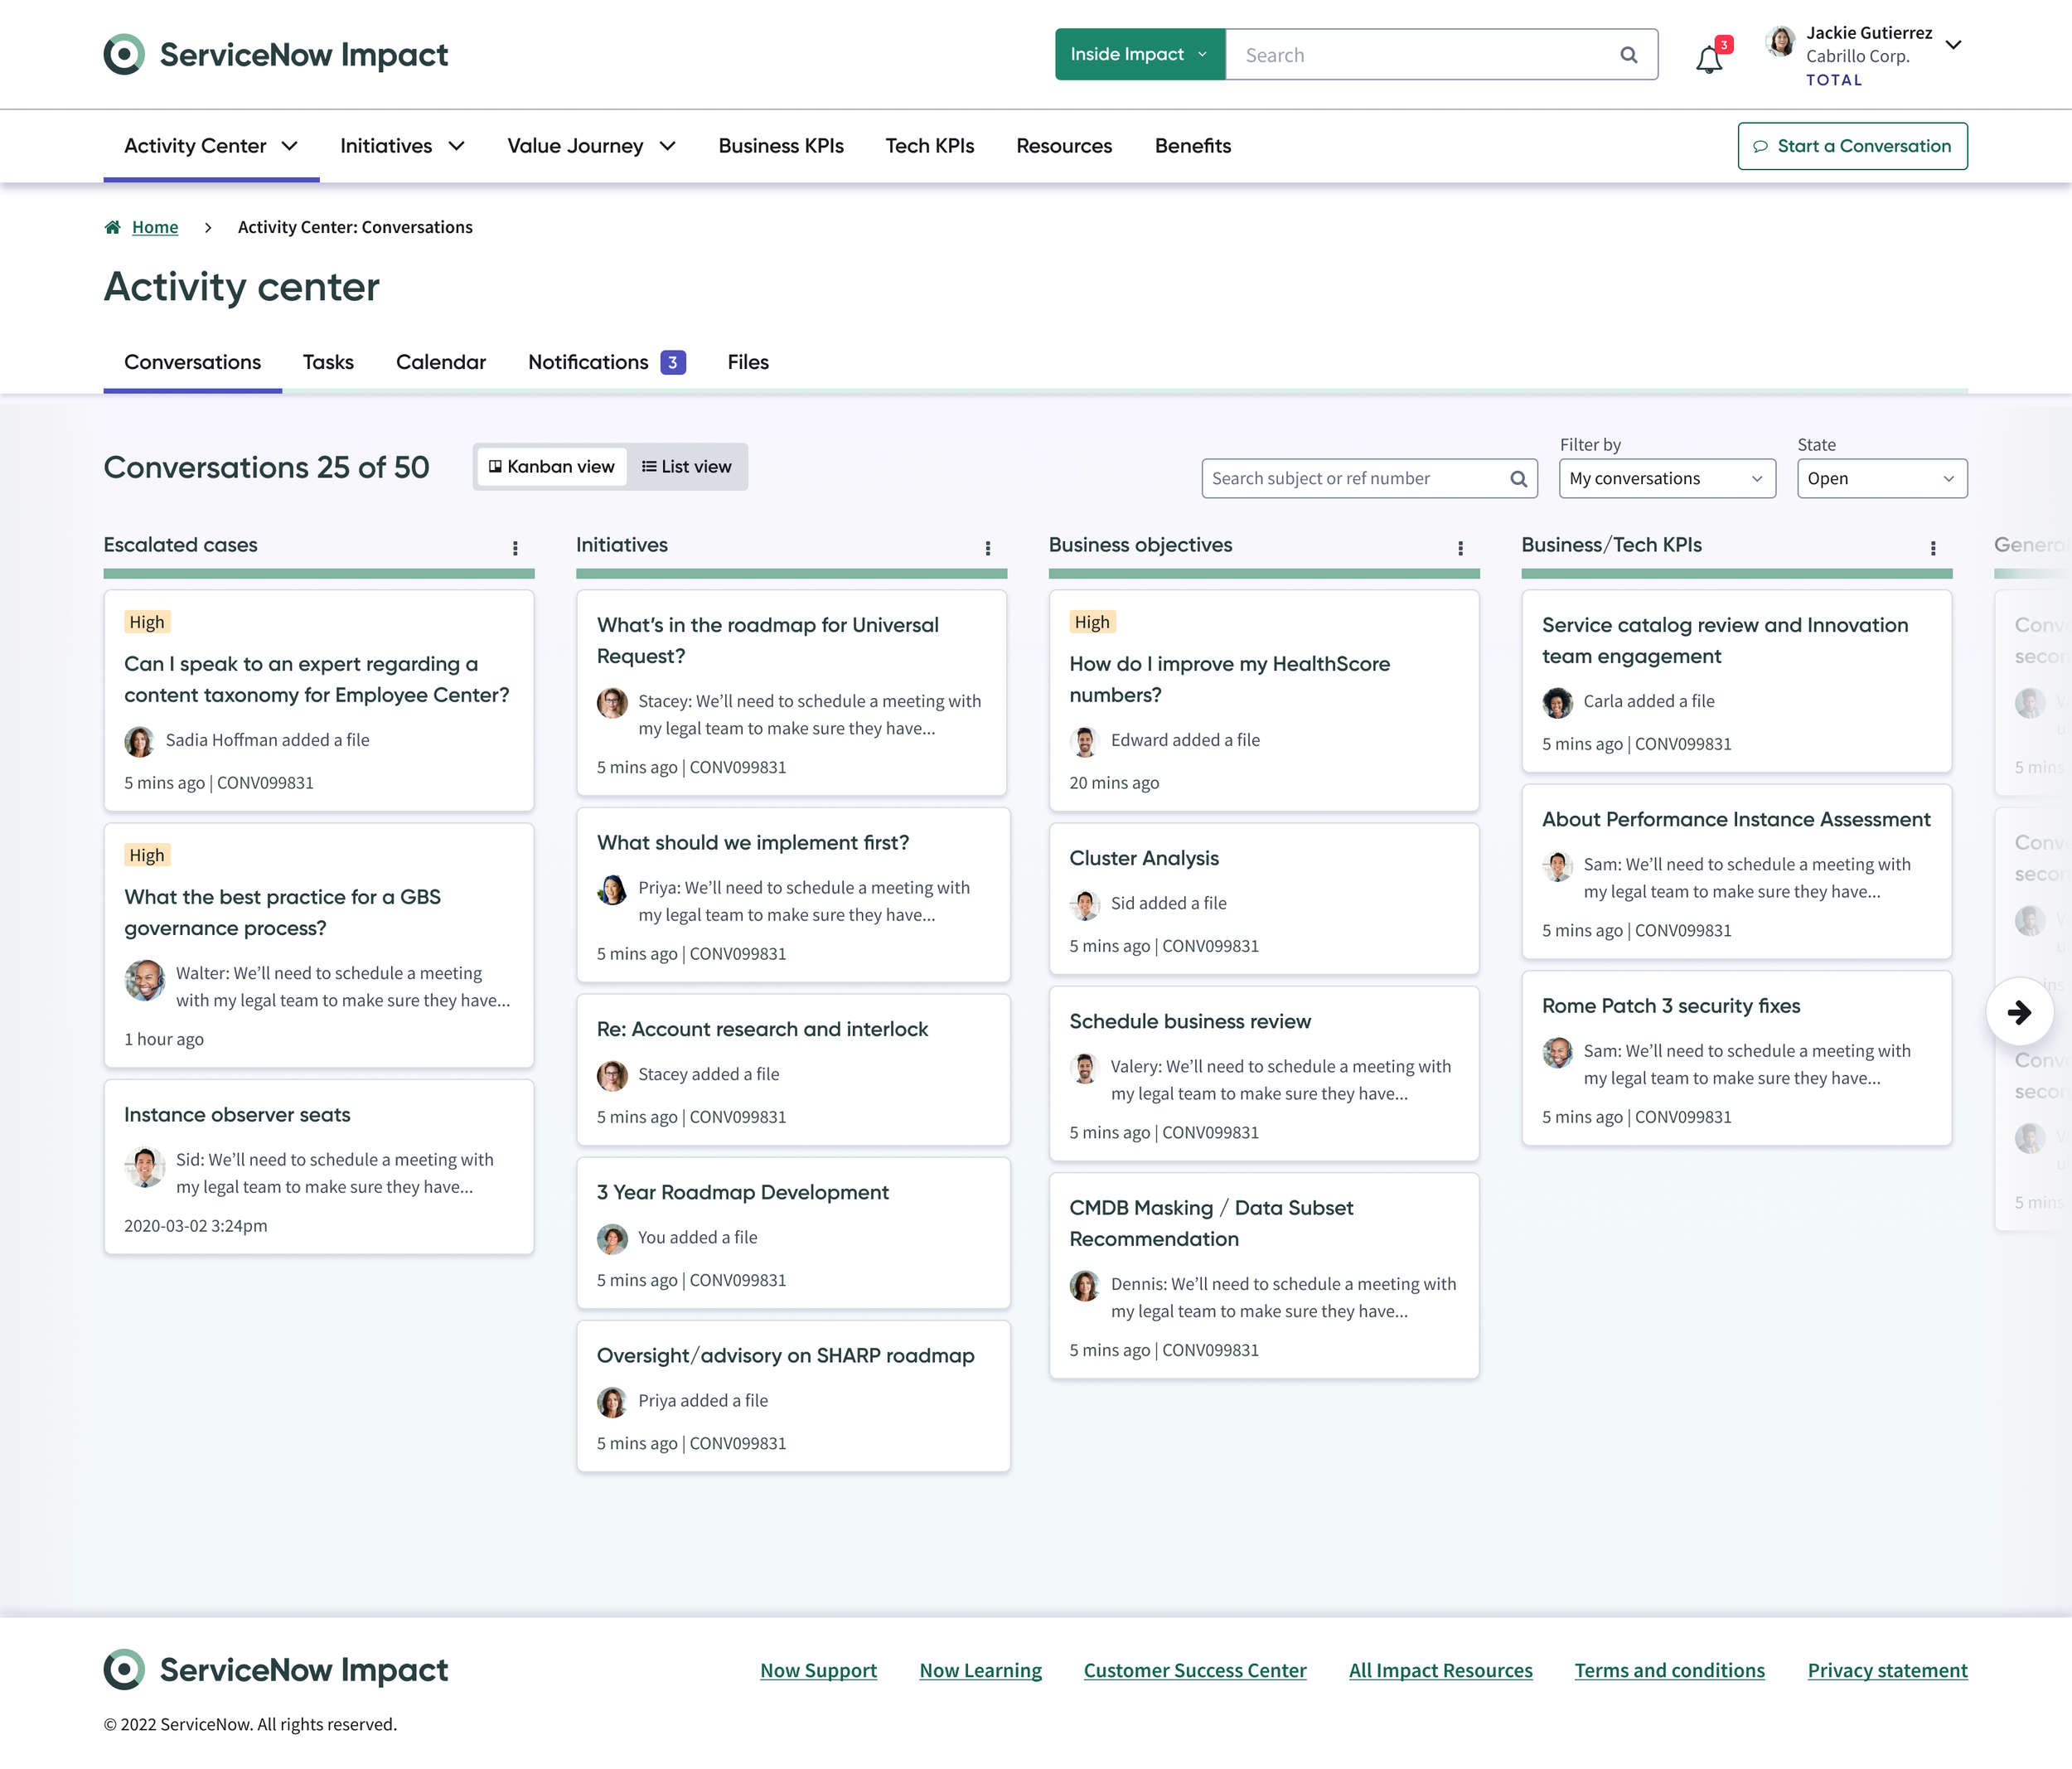Click your avatar on 3 Year Roadmap card

[x=612, y=1239]
